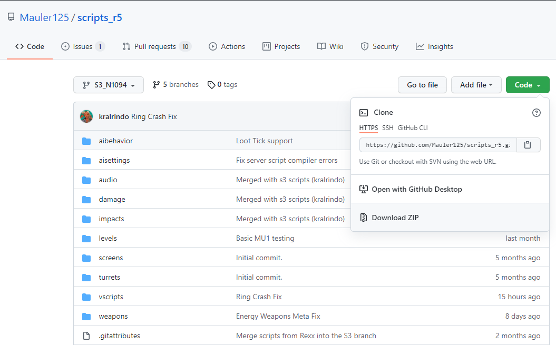This screenshot has height=345, width=556.
Task: Open the Basic MU1 testing commit message
Action: [x=265, y=238]
